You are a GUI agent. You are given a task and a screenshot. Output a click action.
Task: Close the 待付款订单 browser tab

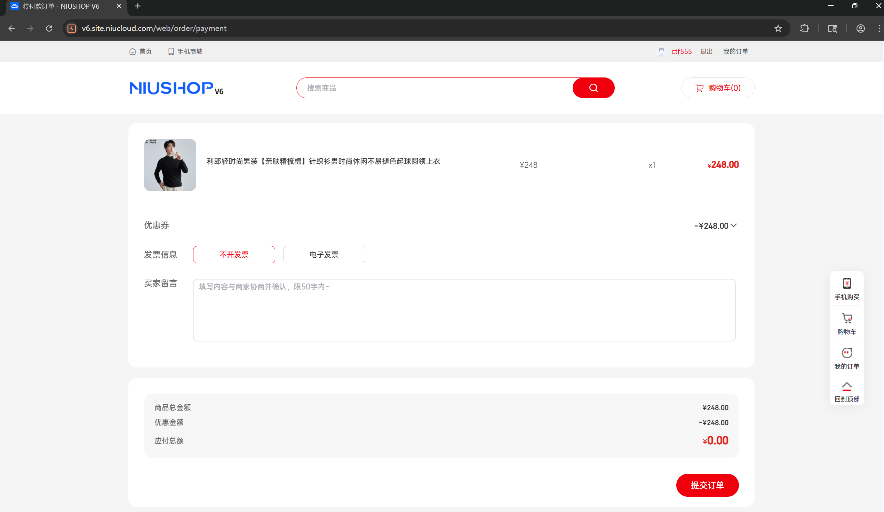pyautogui.click(x=119, y=6)
